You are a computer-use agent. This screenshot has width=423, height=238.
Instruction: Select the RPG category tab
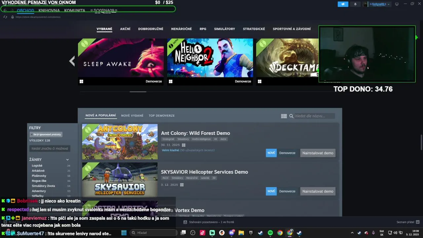[x=203, y=29]
